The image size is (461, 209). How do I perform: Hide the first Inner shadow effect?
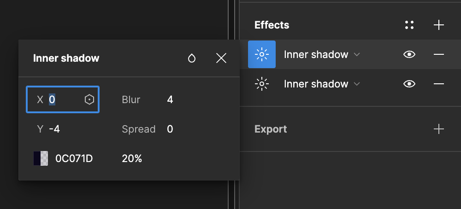pos(409,54)
